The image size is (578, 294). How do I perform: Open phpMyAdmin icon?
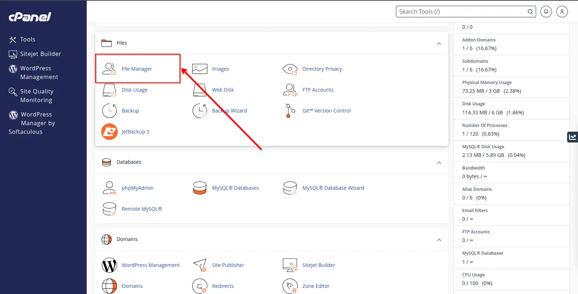point(109,188)
